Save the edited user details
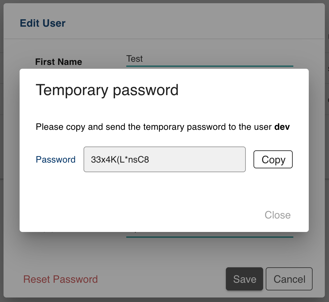This screenshot has width=329, height=302. [244, 279]
